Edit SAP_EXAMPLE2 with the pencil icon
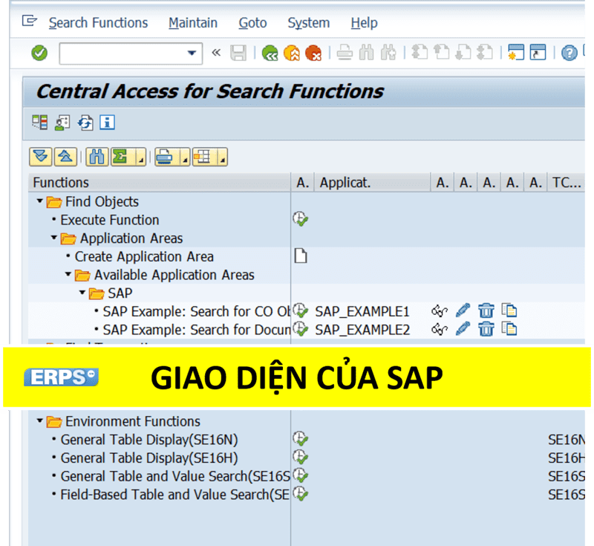 [463, 329]
